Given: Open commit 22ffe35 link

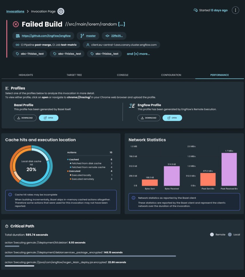Looking at the screenshot, I should point(117,36).
